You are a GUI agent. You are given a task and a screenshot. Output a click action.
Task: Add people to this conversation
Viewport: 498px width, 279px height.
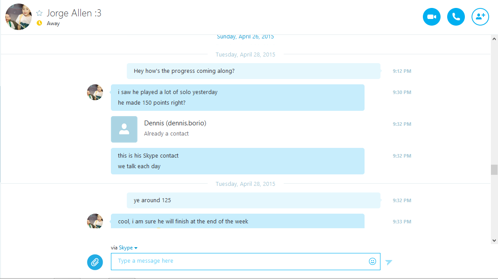[480, 17]
